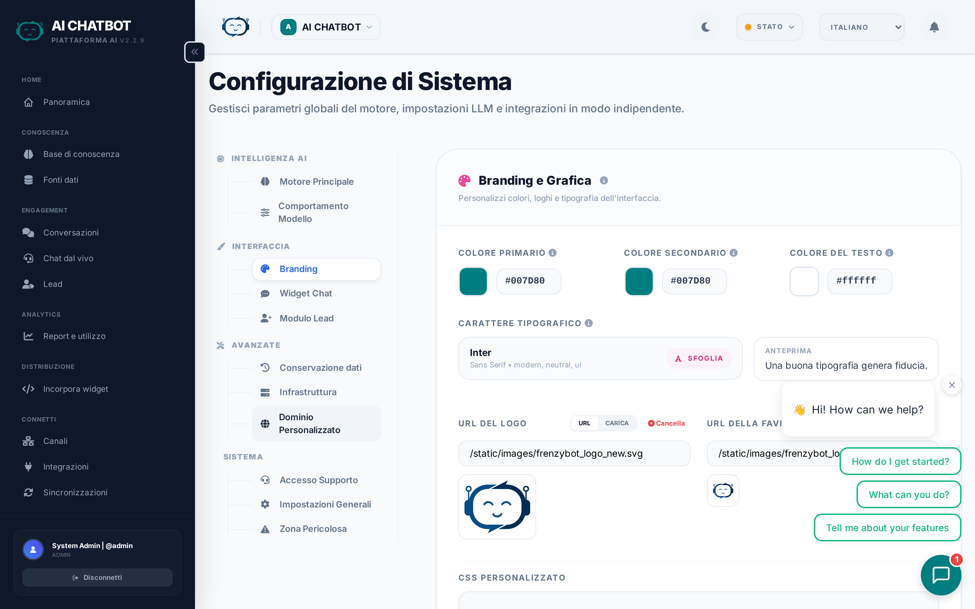975x609 pixels.
Task: Open the Stato status dropdown
Action: click(x=769, y=27)
